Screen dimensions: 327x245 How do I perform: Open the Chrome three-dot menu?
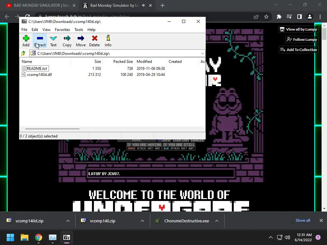click(320, 17)
